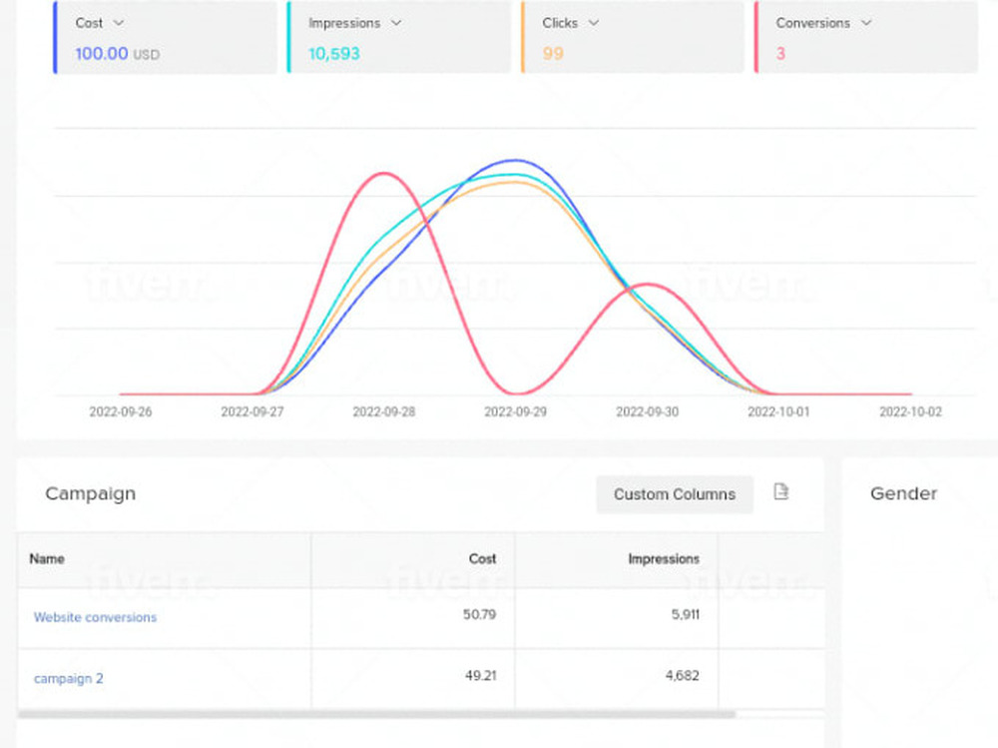Open the Website conversions campaign link
This screenshot has width=998, height=748.
(95, 617)
